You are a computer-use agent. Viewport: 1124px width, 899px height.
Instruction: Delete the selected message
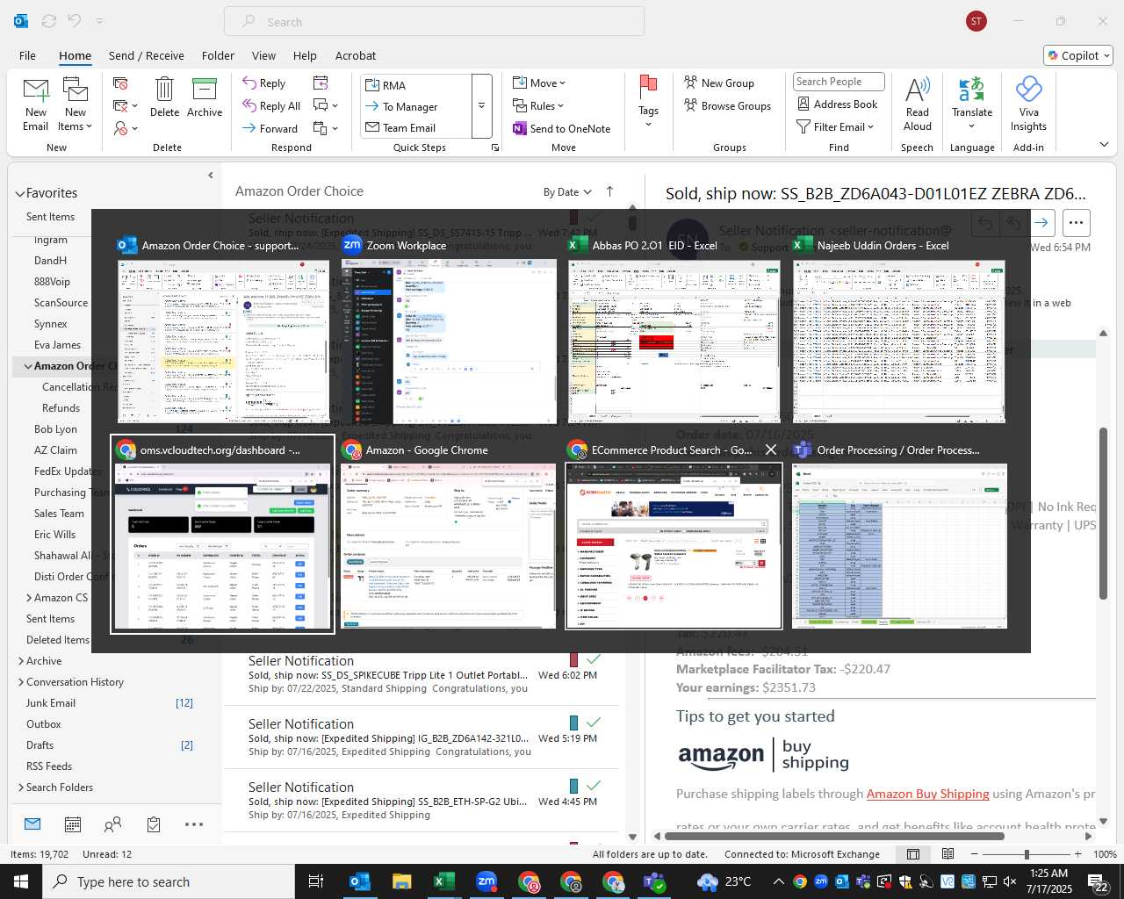point(164,97)
